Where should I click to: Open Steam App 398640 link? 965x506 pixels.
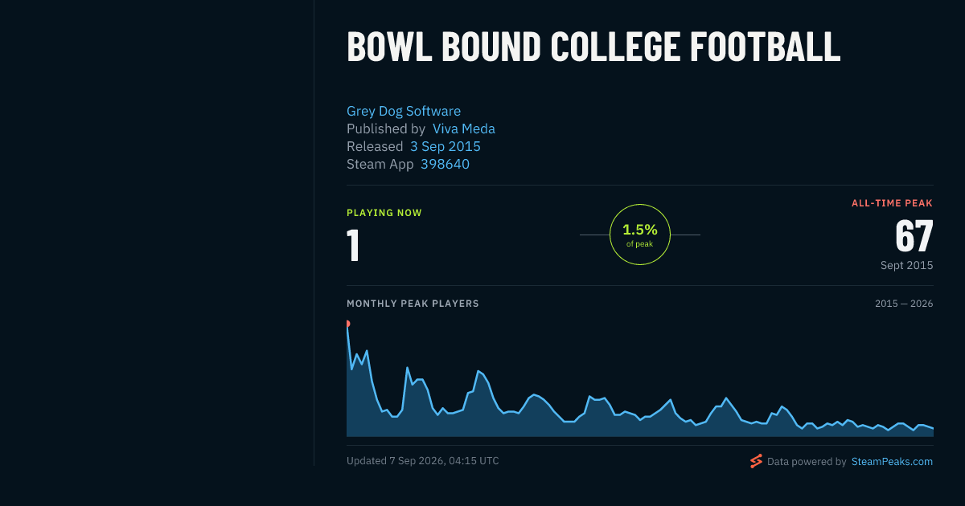click(x=445, y=164)
